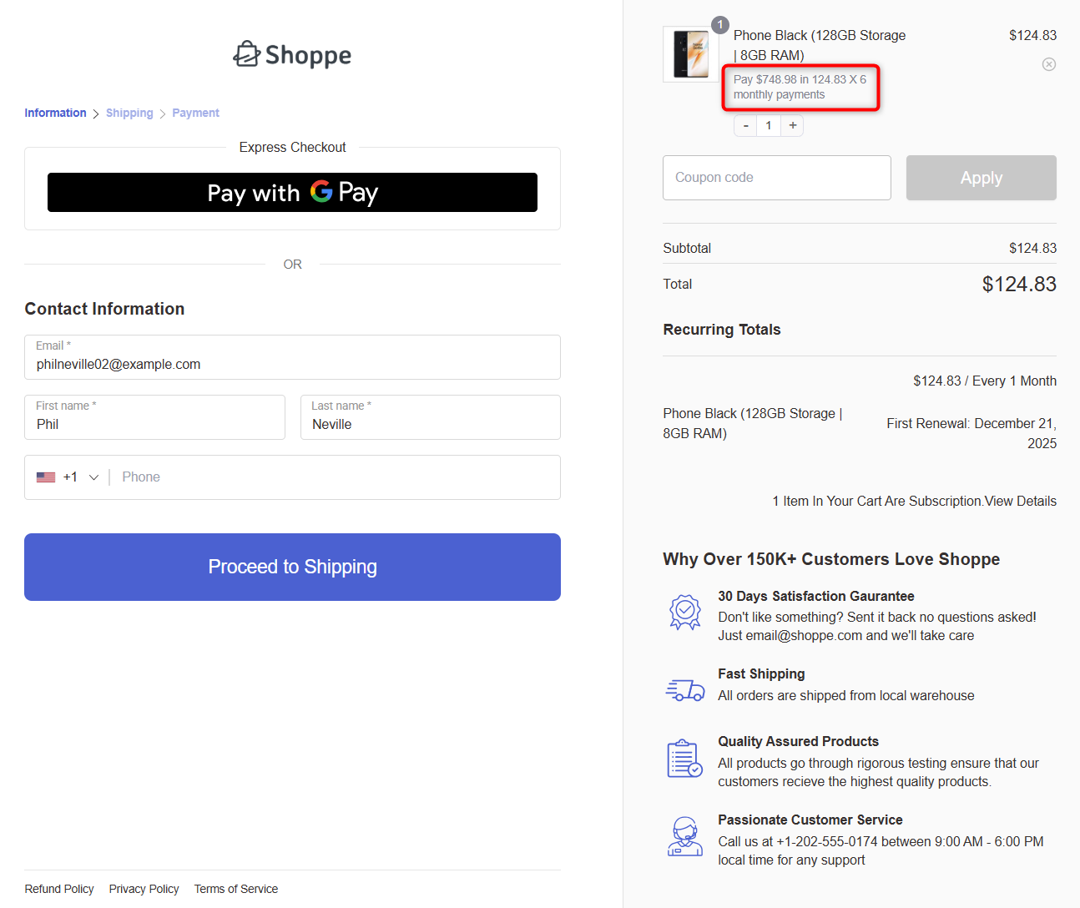Open the Refund Policy link
This screenshot has height=908, width=1080.
(58, 889)
